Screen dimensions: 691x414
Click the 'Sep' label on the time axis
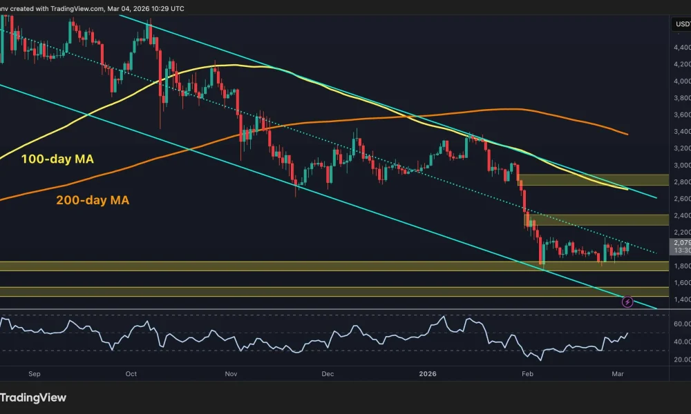[35, 373]
